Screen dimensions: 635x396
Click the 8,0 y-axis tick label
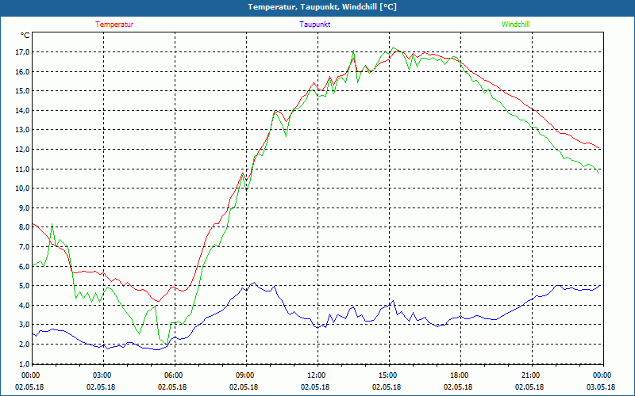tap(23, 227)
